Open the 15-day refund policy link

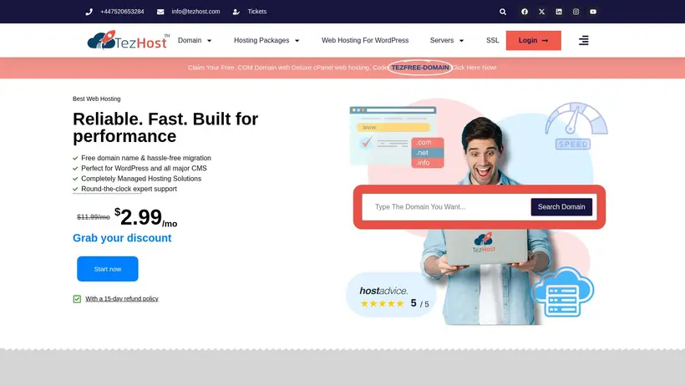(x=122, y=299)
